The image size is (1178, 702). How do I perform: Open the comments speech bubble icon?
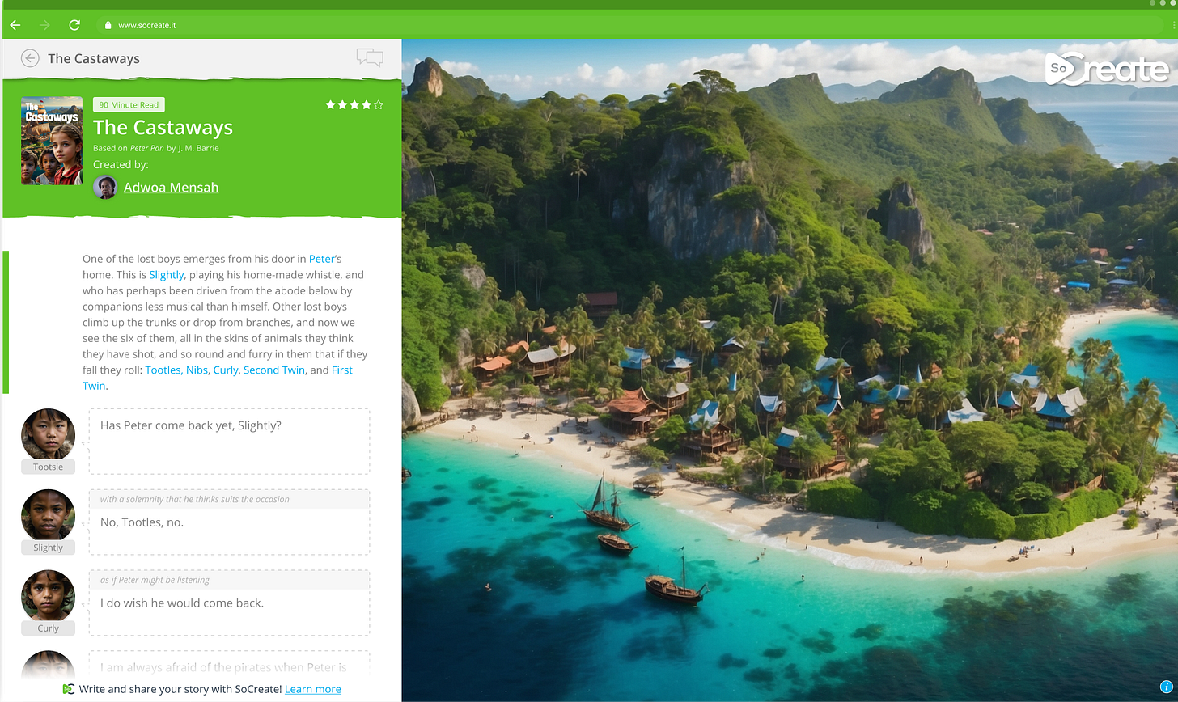coord(370,57)
